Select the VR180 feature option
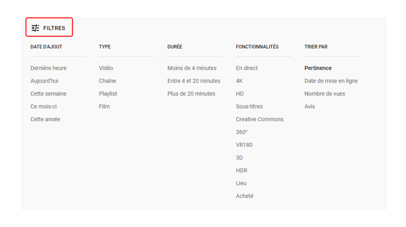The image size is (406, 227). pos(244,145)
